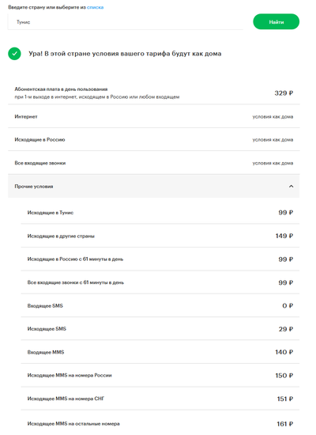Click Исходящее MMS на номера СНГ row
This screenshot has height=435, width=316.
(160, 399)
